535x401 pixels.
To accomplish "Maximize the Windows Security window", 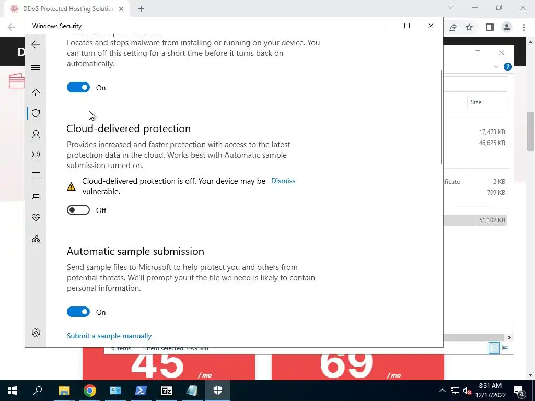I will (x=406, y=26).
